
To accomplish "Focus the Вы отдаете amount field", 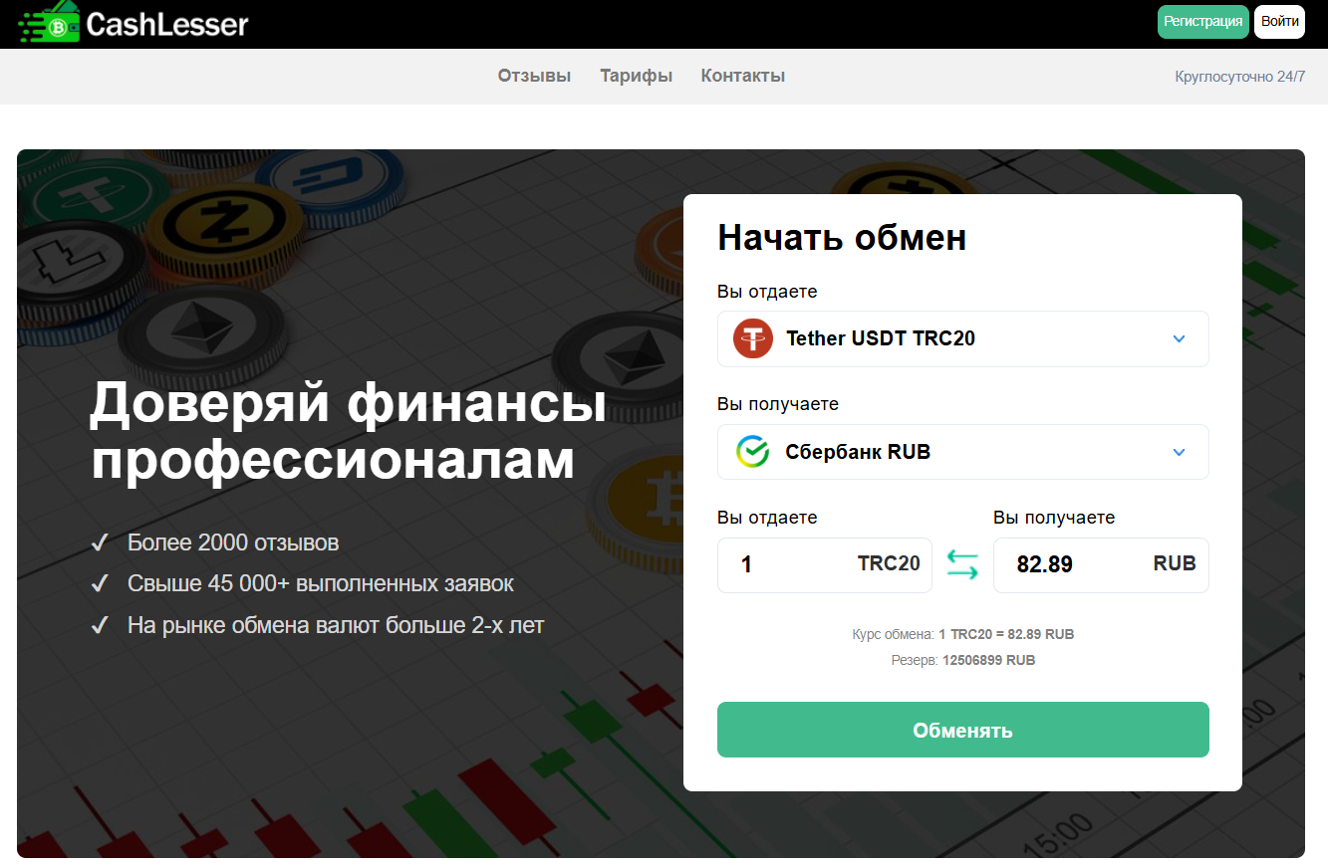I will (x=825, y=565).
